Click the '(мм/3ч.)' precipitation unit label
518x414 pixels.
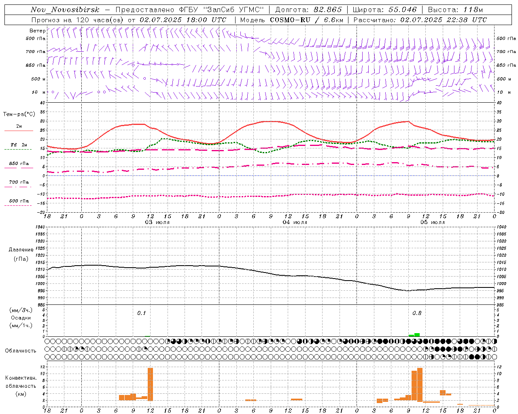click(x=21, y=310)
